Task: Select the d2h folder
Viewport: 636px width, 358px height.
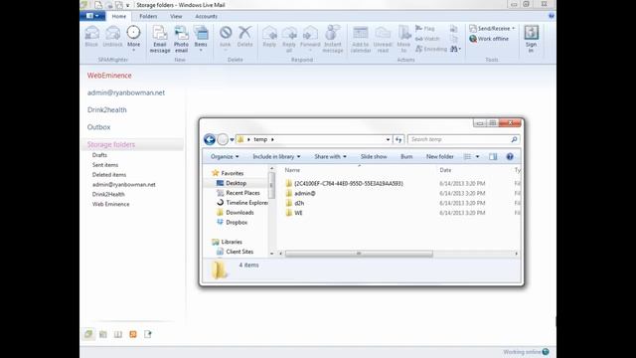Action: click(295, 203)
